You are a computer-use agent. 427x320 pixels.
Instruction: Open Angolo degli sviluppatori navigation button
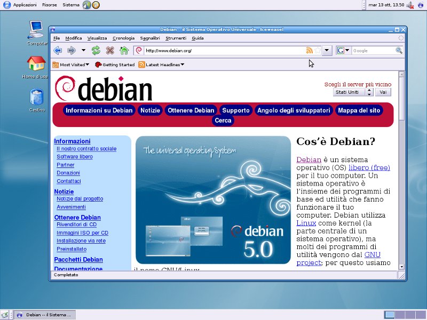[x=294, y=110]
